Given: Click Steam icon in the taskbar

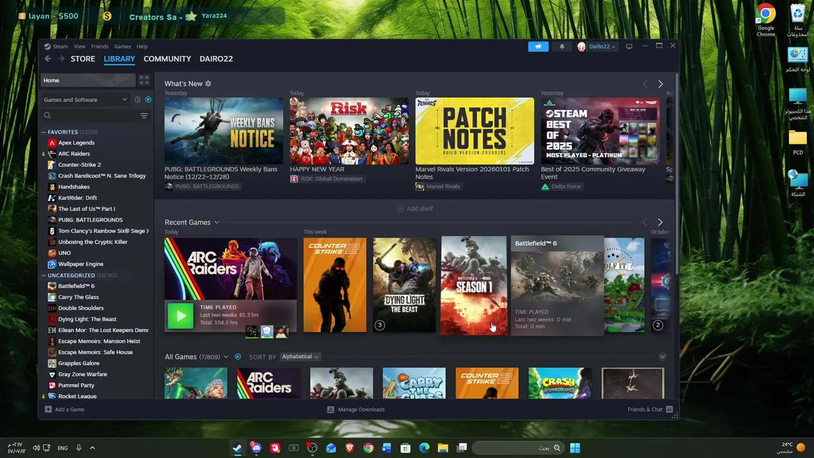Looking at the screenshot, I should [x=237, y=448].
